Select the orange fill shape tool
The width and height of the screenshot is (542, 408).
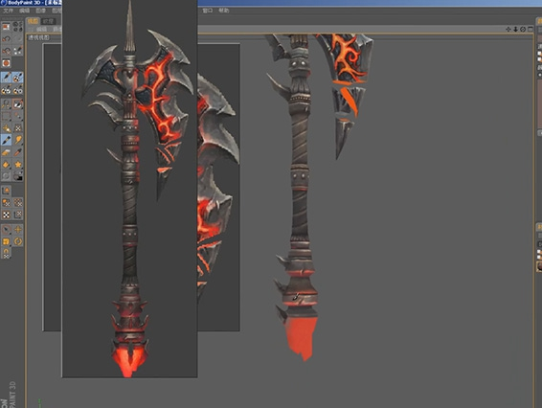coord(6,165)
